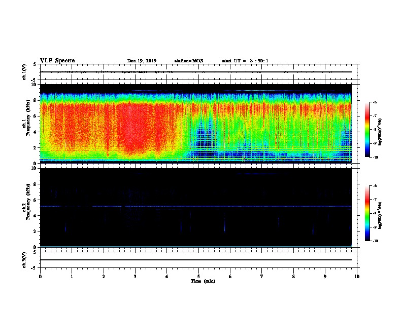
Task: Click the "VLF Spectra" title text
Action: point(57,61)
